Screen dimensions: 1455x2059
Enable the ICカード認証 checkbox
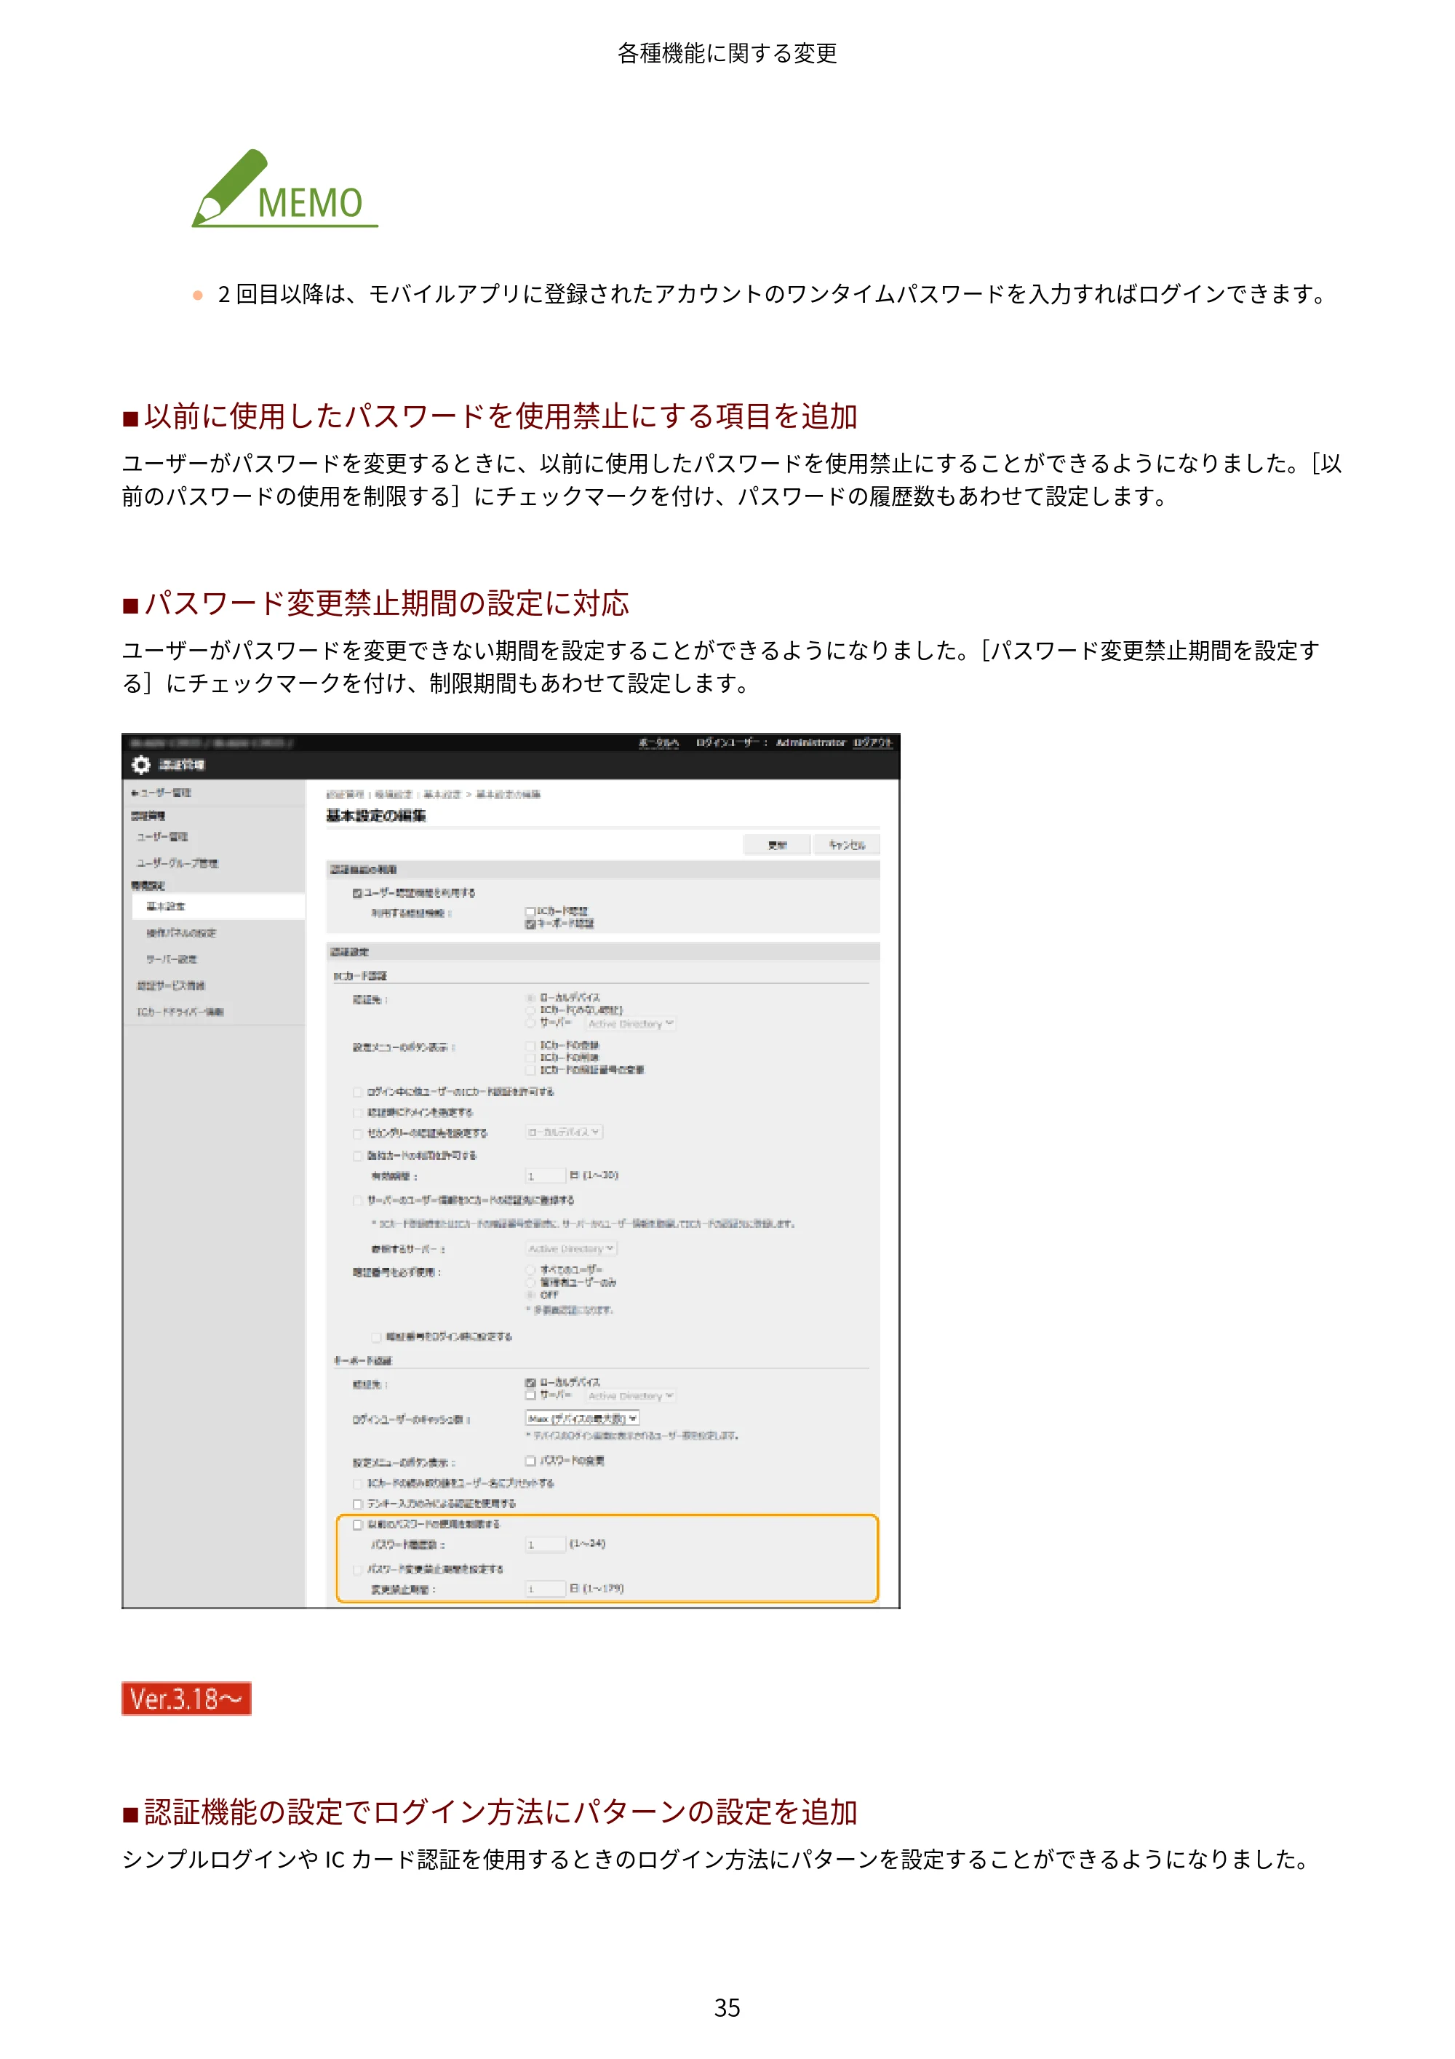tap(531, 911)
